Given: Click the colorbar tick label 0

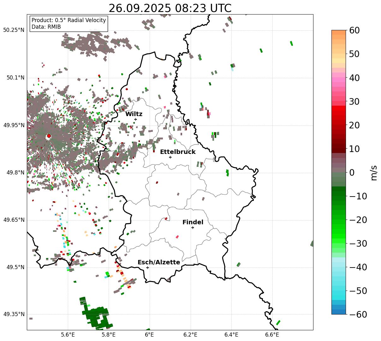Looking at the screenshot, I should [x=352, y=173].
